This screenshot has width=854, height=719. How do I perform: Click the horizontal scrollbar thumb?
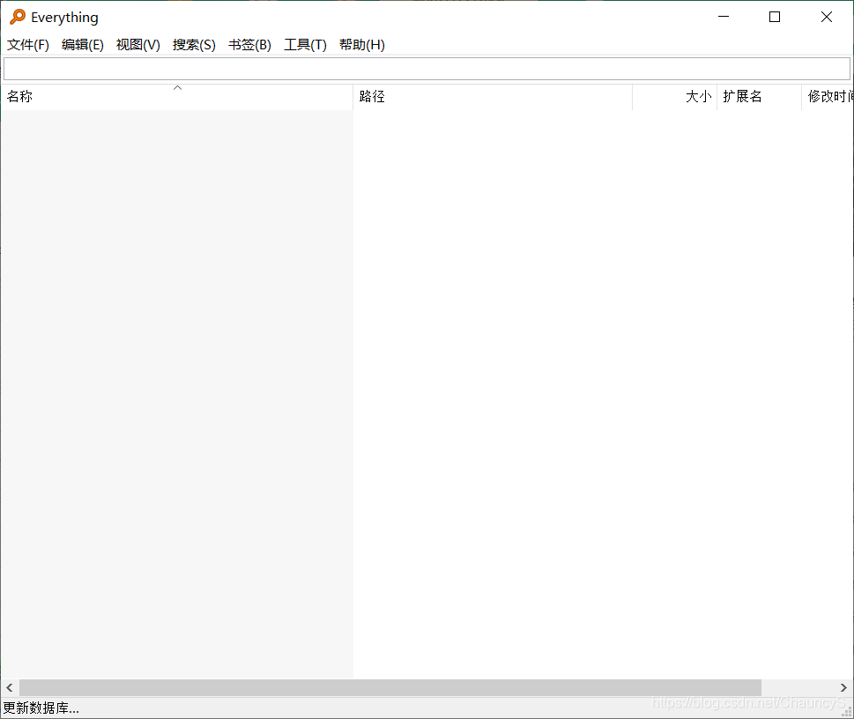click(x=390, y=687)
